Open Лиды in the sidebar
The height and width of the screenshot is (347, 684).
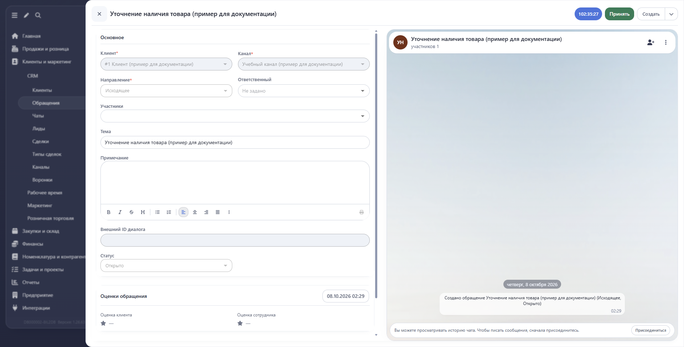pyautogui.click(x=38, y=128)
